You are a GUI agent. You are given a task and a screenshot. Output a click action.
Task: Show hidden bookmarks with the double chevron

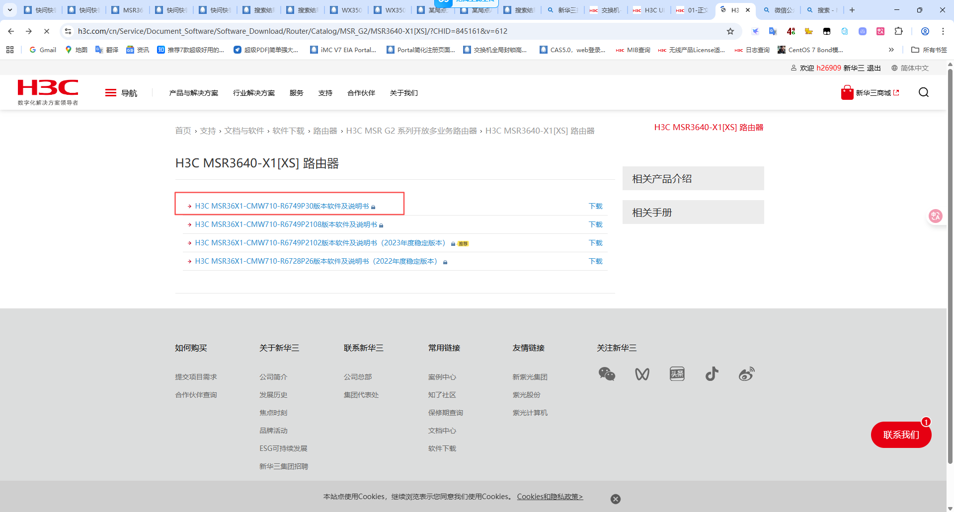[x=891, y=50]
